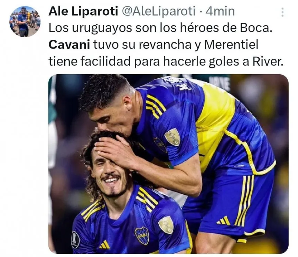Select the bold word Cavani
The width and height of the screenshot is (298, 257).
click(69, 45)
